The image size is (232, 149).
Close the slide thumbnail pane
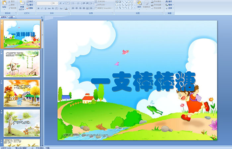click(42, 17)
